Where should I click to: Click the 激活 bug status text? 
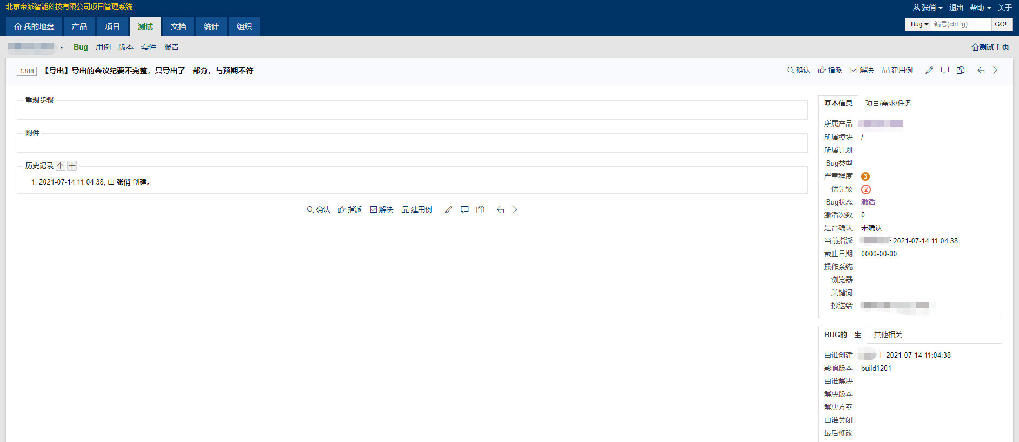tap(868, 202)
